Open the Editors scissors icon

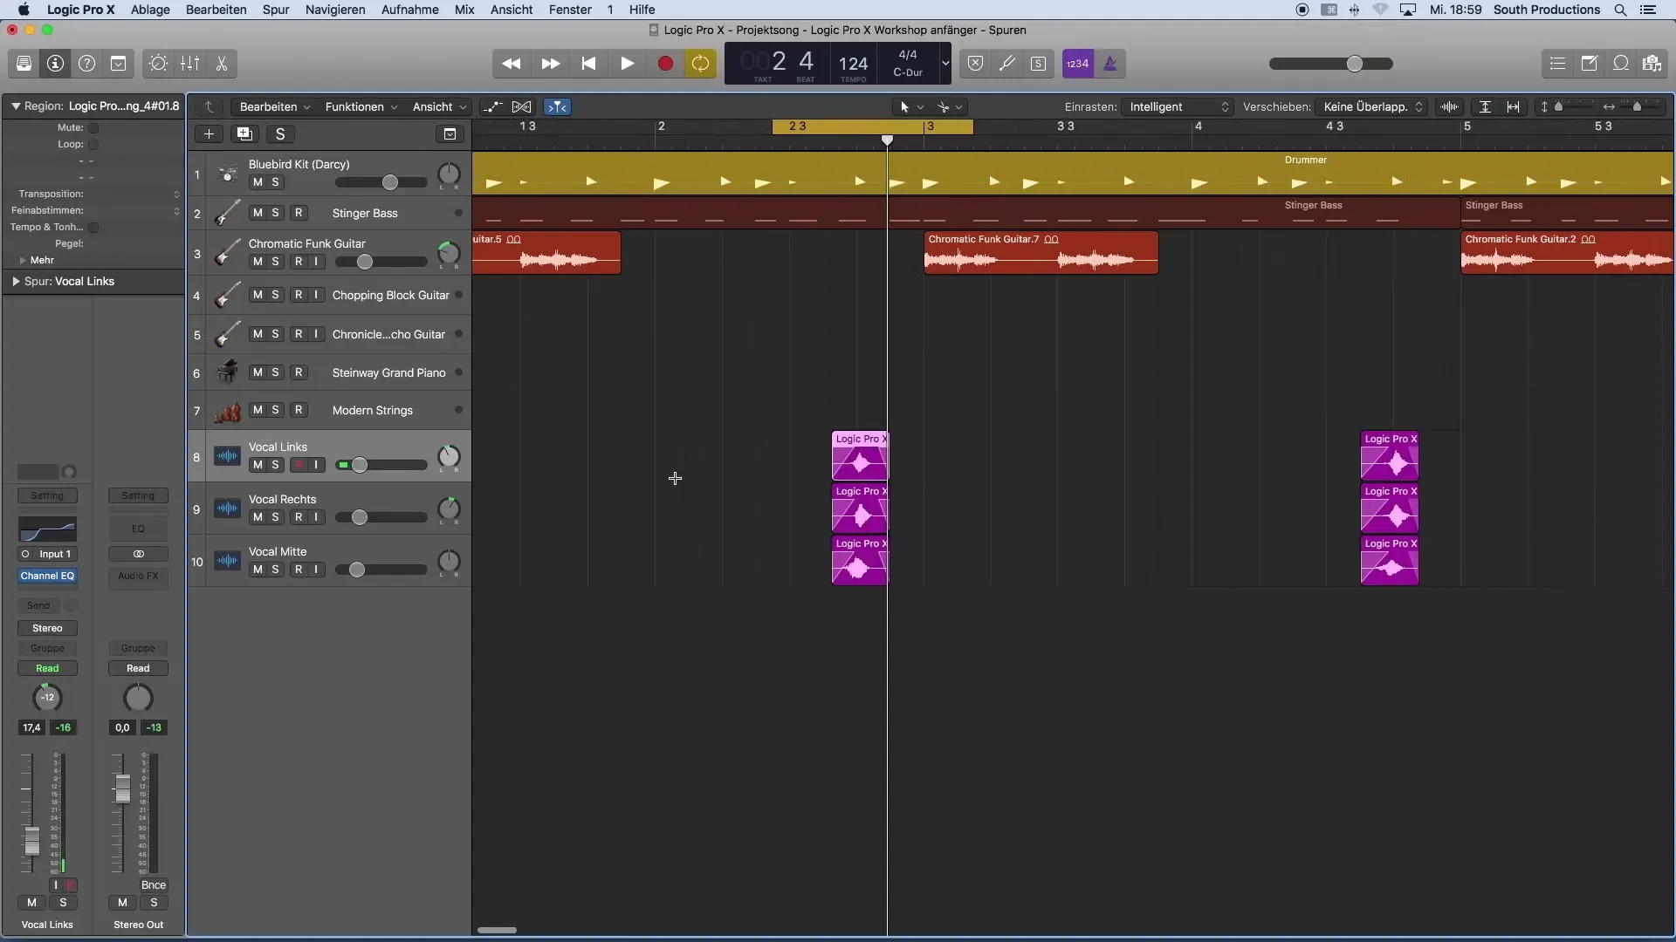221,64
